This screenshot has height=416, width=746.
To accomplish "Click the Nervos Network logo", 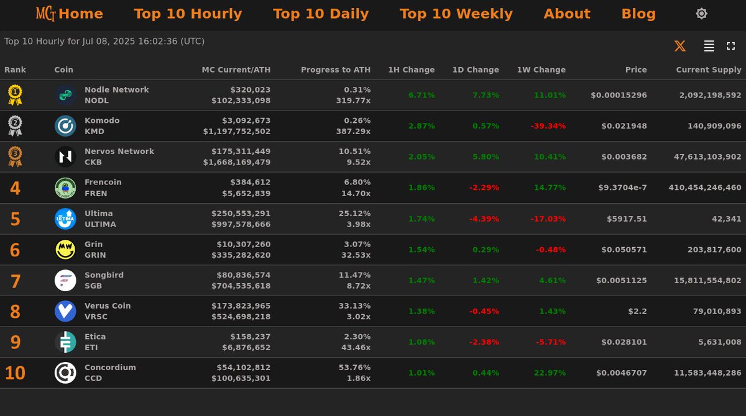I will coord(64,156).
